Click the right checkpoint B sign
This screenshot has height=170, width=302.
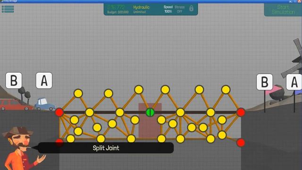(x=265, y=82)
